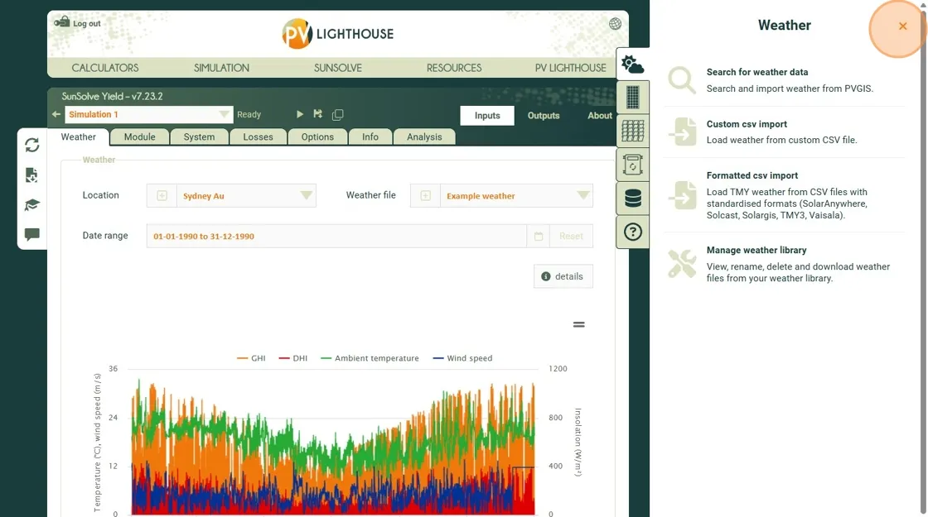Screen dimensions: 928x517
Task: Click the refresh arrows icon in left sidebar
Action: tap(32, 146)
